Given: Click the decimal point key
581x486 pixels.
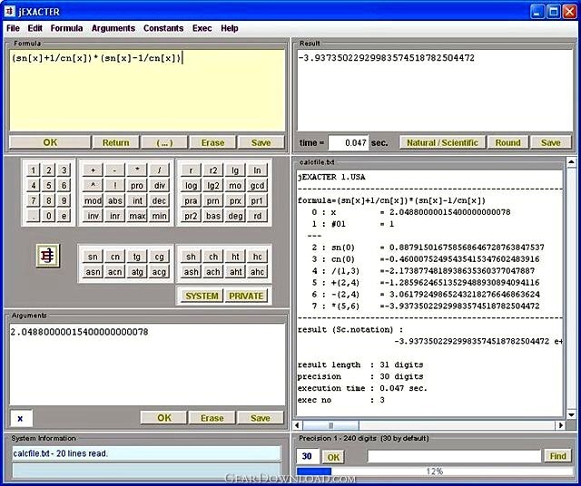Looking at the screenshot, I should (34, 216).
